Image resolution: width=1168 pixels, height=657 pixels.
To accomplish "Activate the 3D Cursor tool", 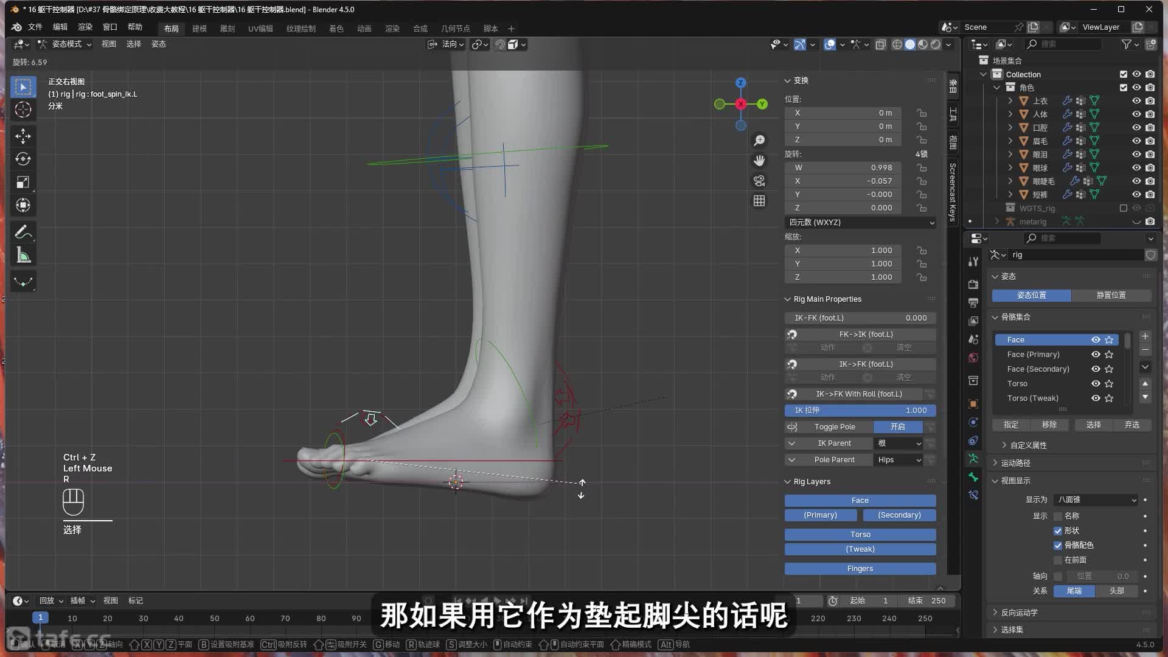I will (23, 110).
